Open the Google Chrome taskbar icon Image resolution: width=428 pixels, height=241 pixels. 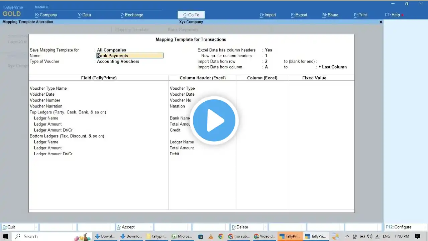point(221,236)
